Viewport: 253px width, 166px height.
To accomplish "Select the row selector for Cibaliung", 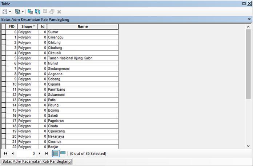I will tap(4, 47).
